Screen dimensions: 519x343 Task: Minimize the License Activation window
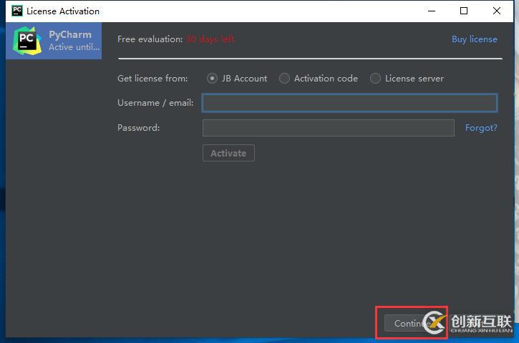[x=431, y=11]
